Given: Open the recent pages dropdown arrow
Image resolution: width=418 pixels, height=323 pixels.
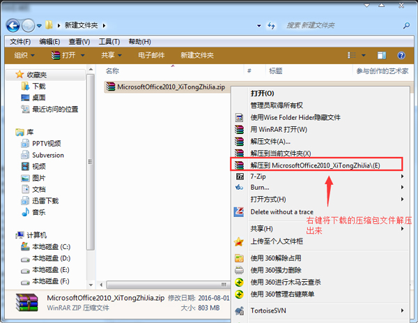Looking at the screenshot, I should (39, 26).
